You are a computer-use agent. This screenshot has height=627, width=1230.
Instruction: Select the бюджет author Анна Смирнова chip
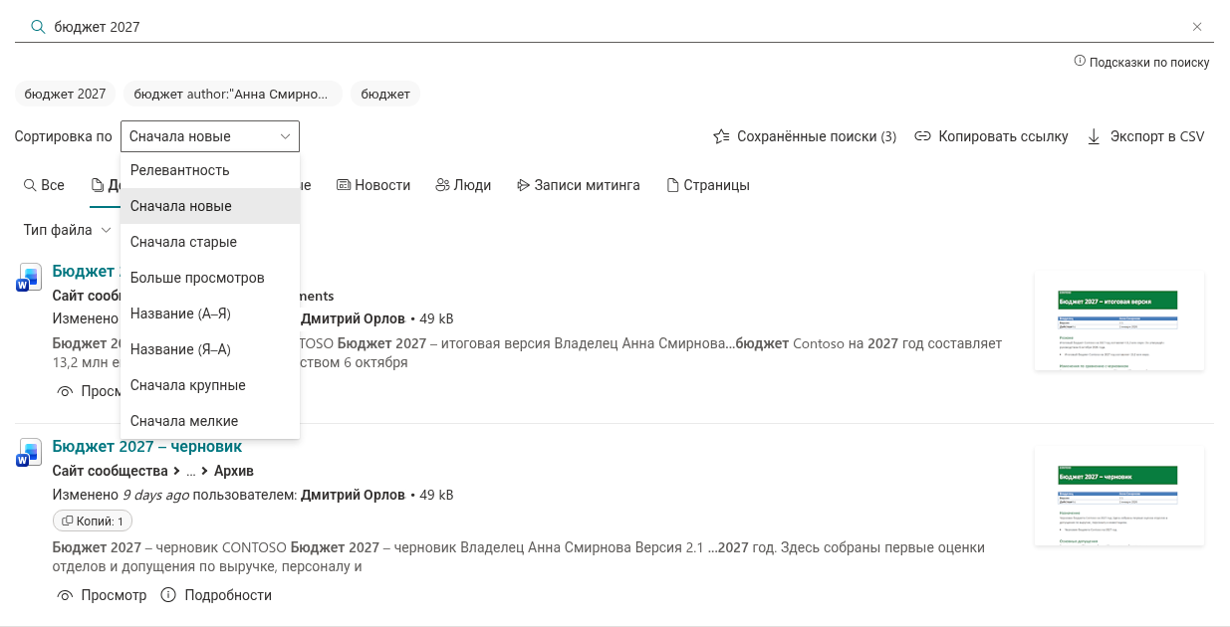[233, 94]
